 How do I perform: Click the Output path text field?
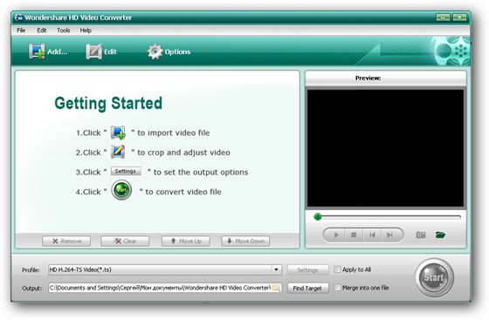160,288
